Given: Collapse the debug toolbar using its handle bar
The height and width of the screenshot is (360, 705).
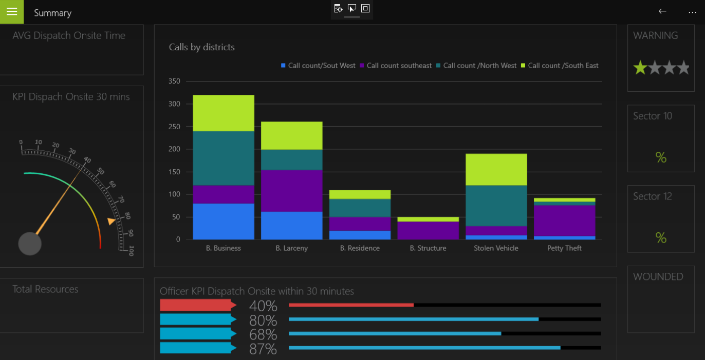Looking at the screenshot, I should coord(352,17).
